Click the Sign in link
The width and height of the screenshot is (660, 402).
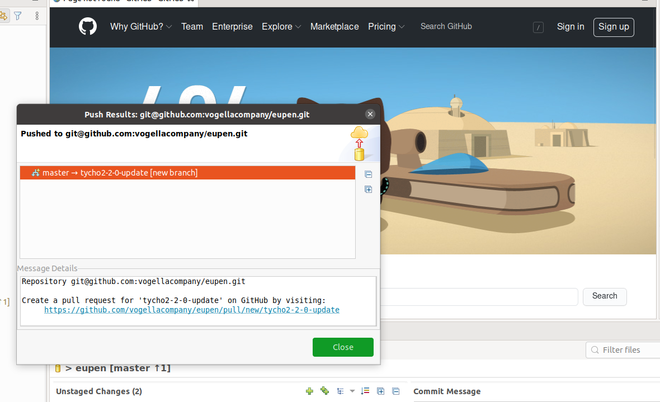coord(571,26)
